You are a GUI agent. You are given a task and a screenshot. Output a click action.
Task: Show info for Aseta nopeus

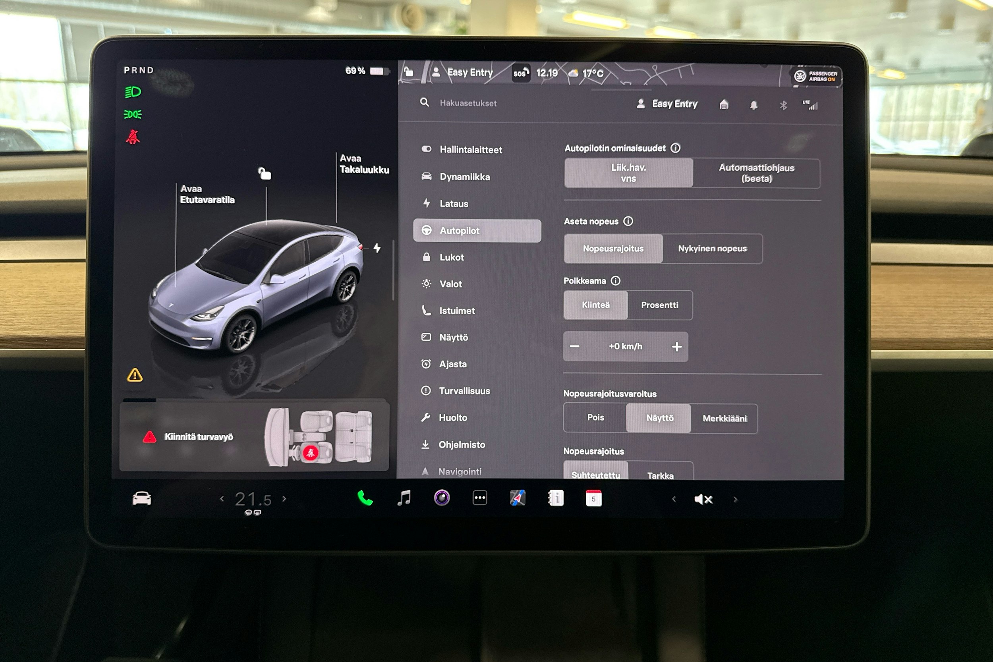click(628, 221)
